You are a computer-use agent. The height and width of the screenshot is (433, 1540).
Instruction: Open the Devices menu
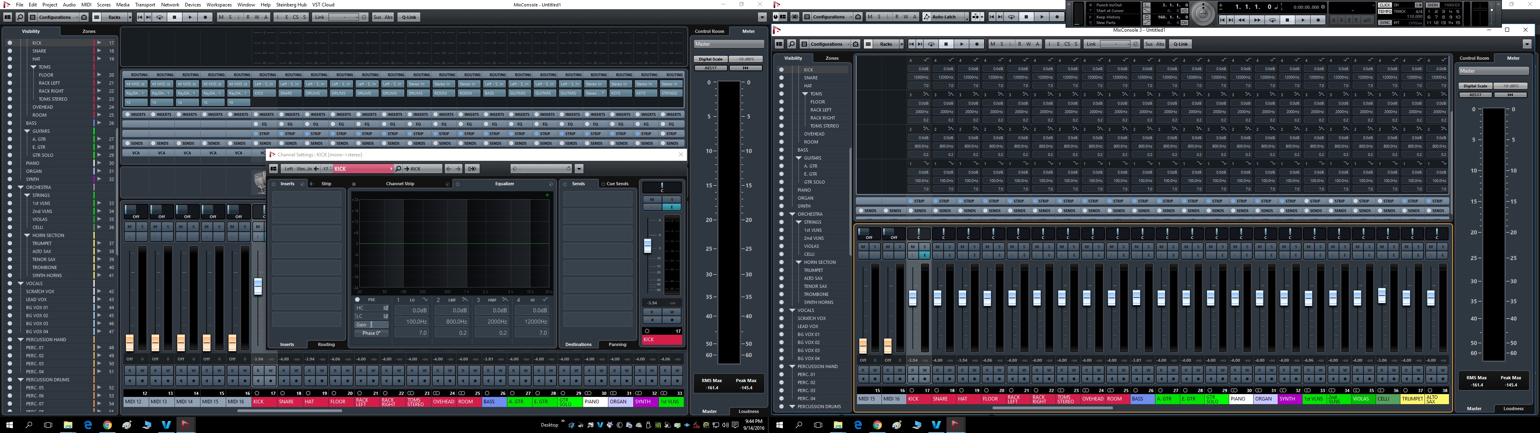(x=192, y=4)
